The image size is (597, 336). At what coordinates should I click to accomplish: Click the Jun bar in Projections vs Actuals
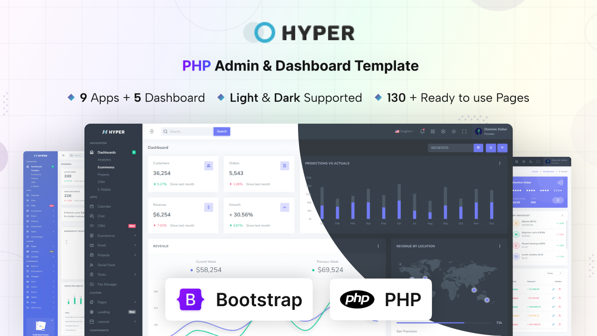(x=399, y=202)
